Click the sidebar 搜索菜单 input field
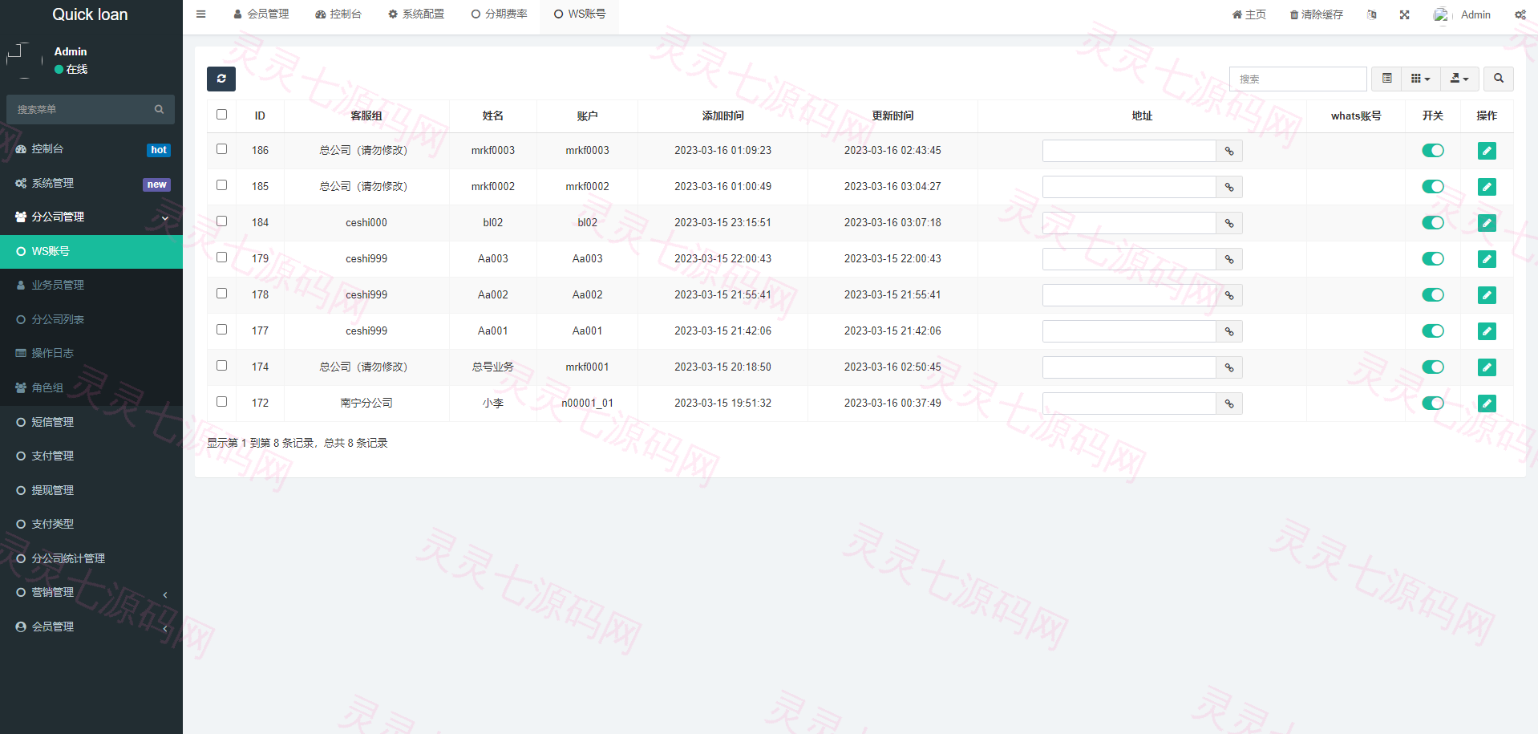Image resolution: width=1538 pixels, height=734 pixels. [x=79, y=109]
